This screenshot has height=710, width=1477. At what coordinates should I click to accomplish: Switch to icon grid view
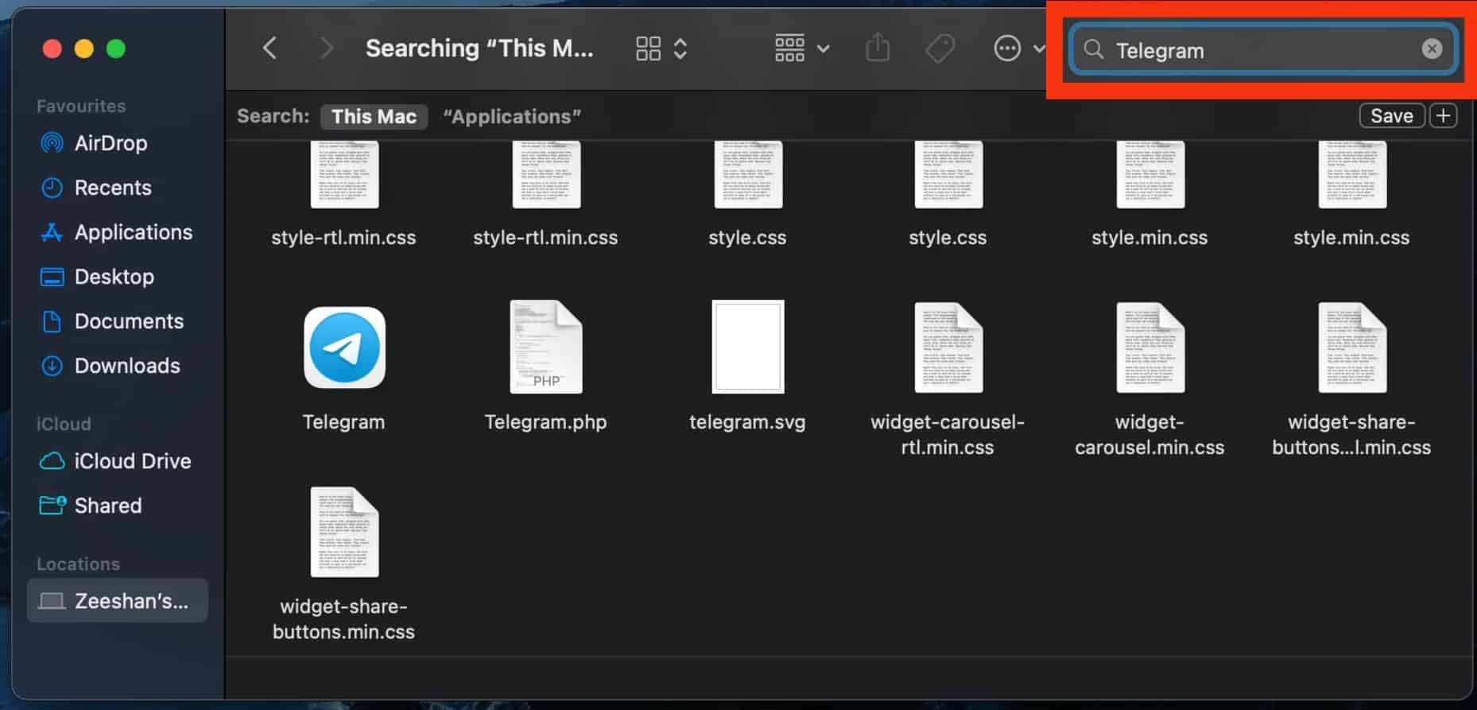[648, 48]
